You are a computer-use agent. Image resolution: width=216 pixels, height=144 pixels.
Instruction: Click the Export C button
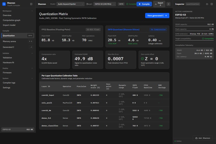click(x=159, y=4)
